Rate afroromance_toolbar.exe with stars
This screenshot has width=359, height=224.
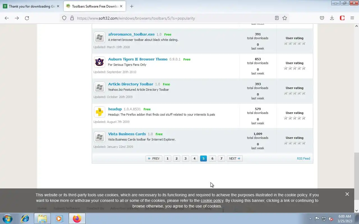[294, 43]
